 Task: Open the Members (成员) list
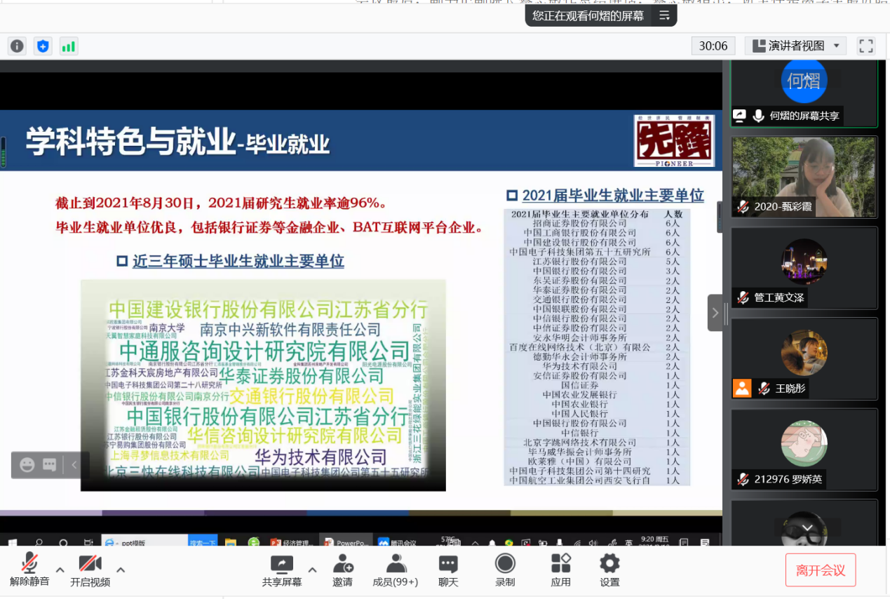click(x=396, y=570)
